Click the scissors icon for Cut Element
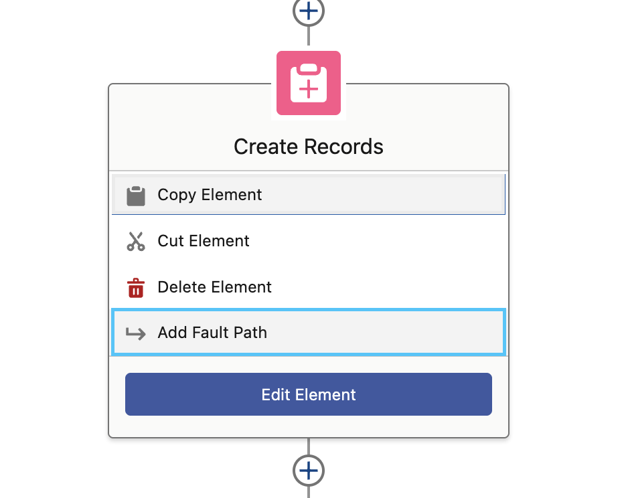624x498 pixels. pos(136,241)
